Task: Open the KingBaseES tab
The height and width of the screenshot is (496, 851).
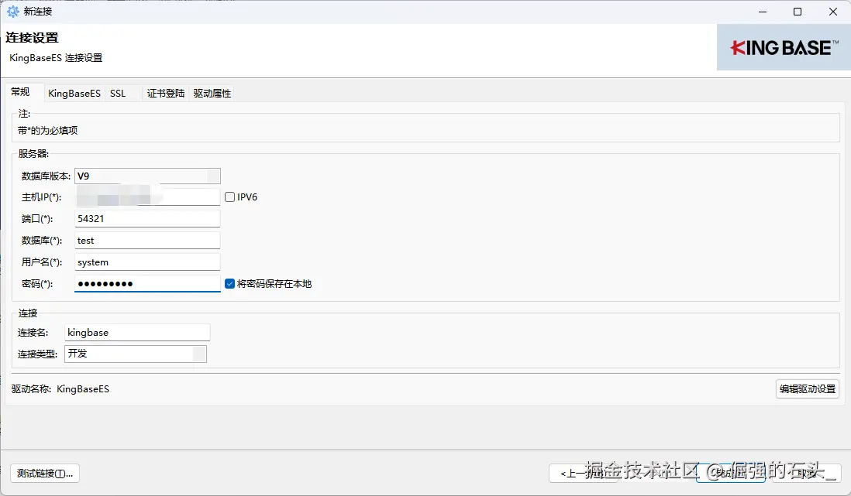Action: [74, 93]
